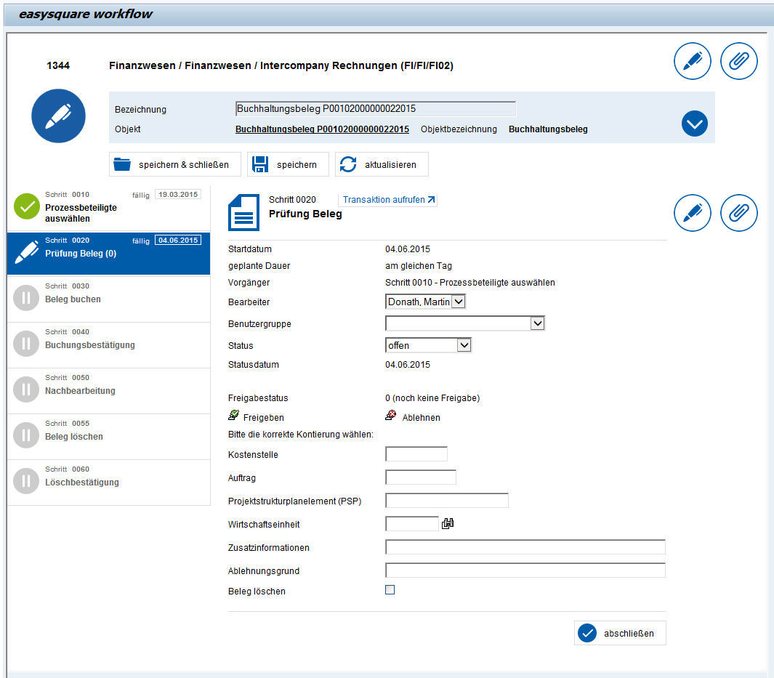
Task: Open attachments via the top-right paperclip icon
Action: tap(738, 61)
